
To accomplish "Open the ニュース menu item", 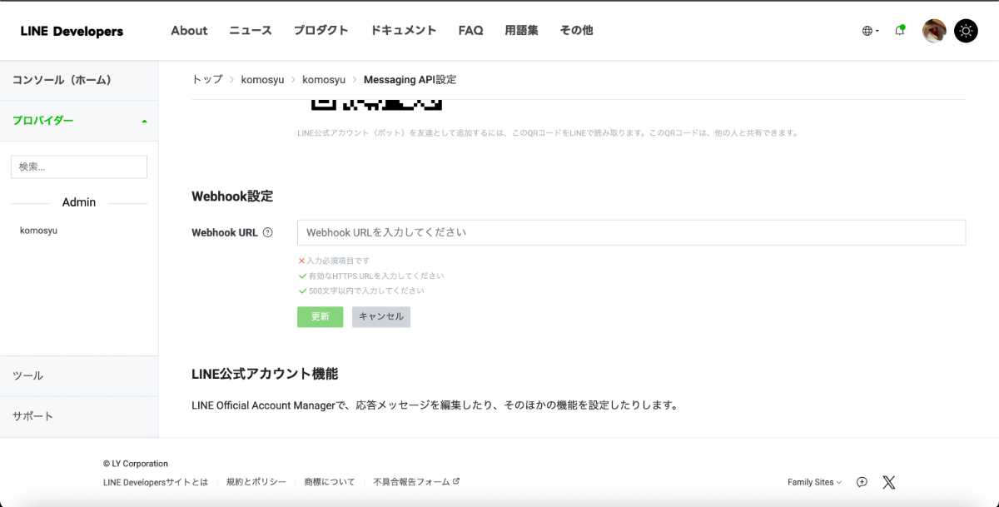I will 251,31.
